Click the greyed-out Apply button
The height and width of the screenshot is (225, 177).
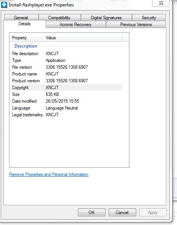pos(153,213)
